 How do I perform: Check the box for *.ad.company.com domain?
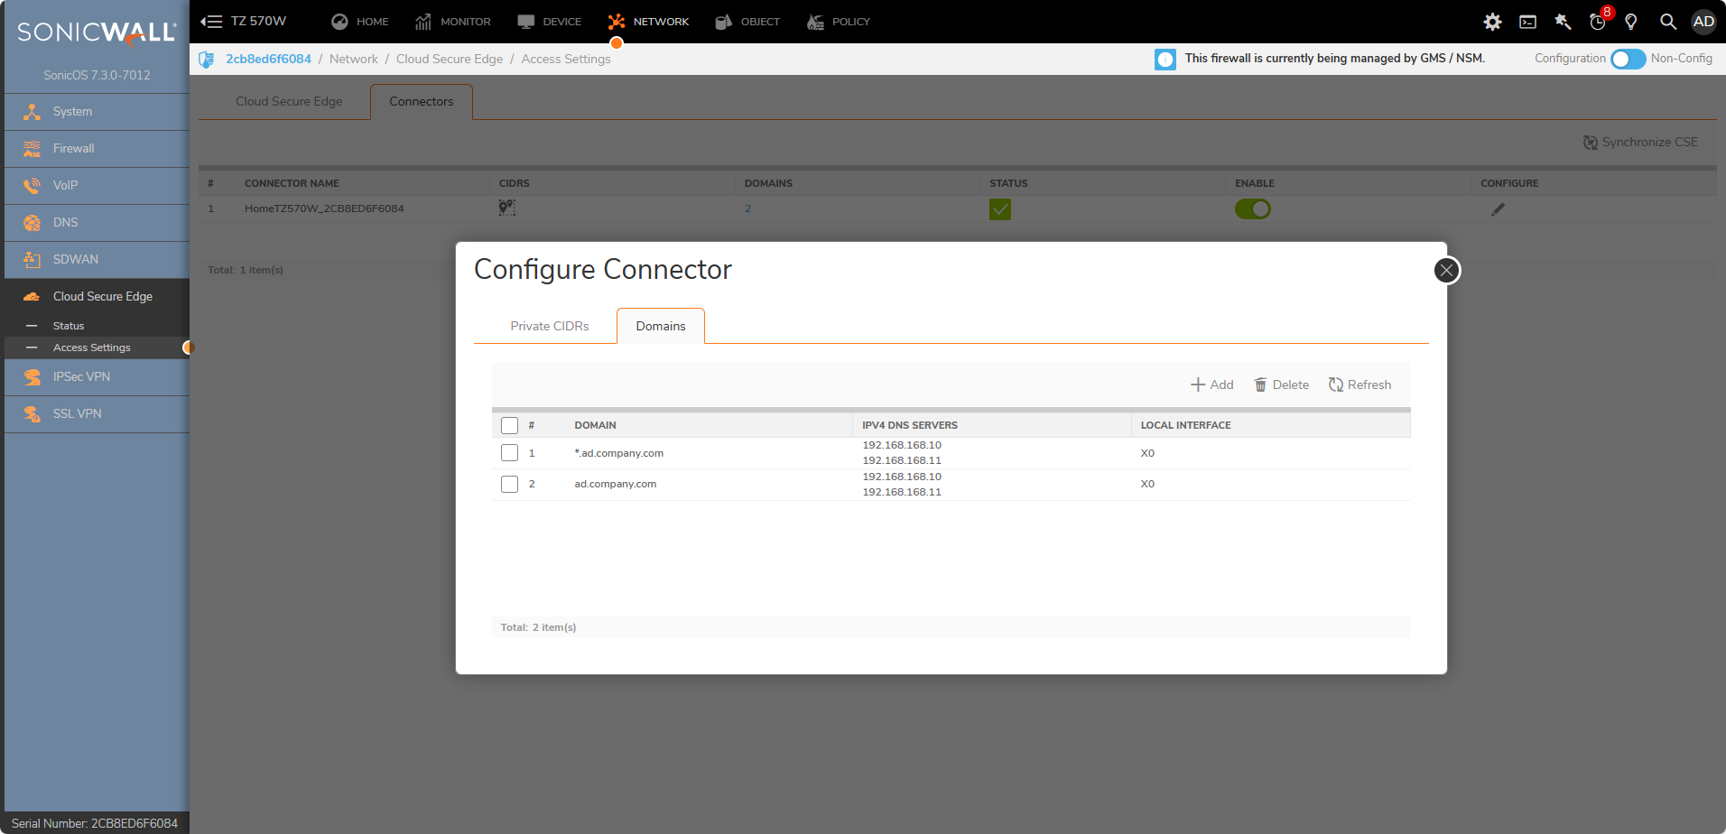click(509, 453)
